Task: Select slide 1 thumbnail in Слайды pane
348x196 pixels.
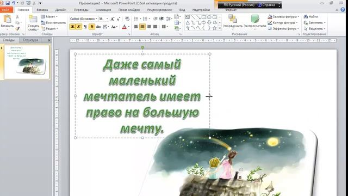Action: [x=27, y=62]
